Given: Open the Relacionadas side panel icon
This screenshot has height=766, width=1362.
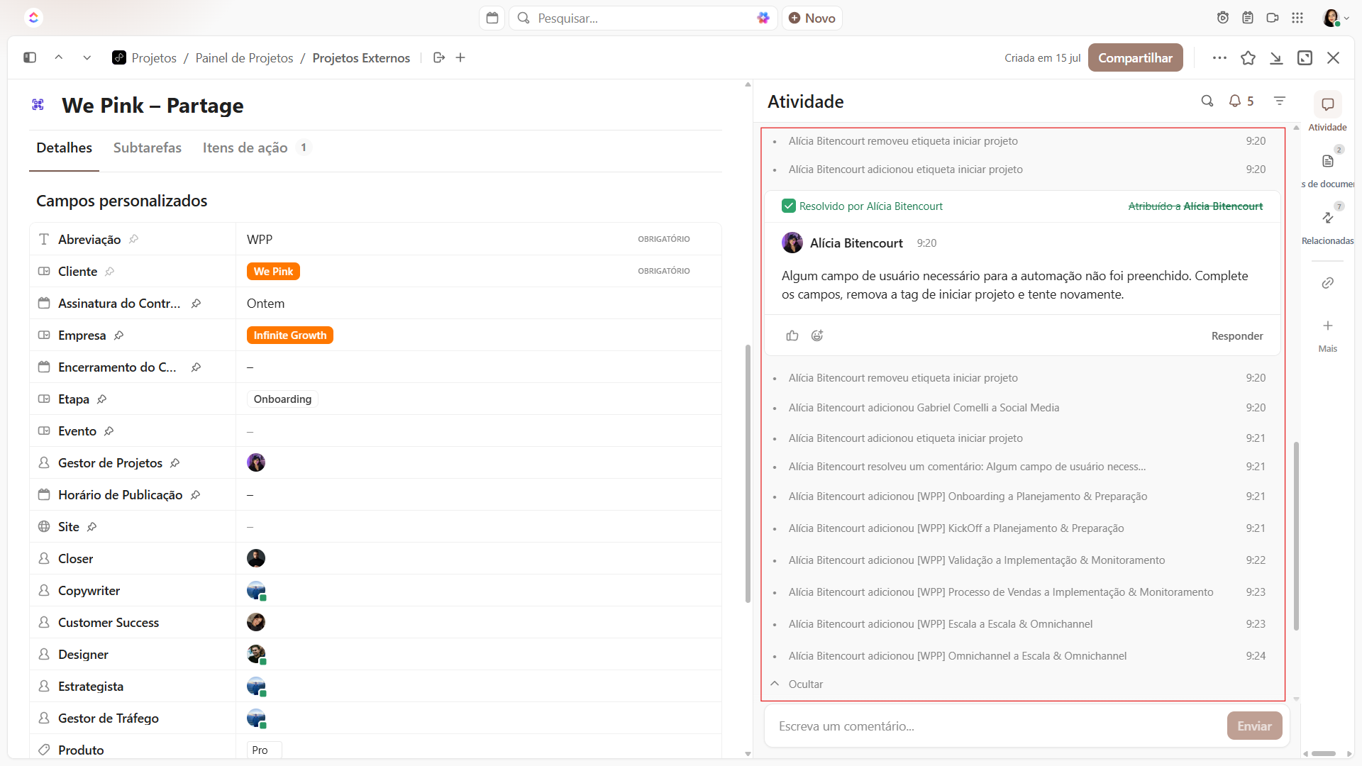Looking at the screenshot, I should coord(1328,218).
